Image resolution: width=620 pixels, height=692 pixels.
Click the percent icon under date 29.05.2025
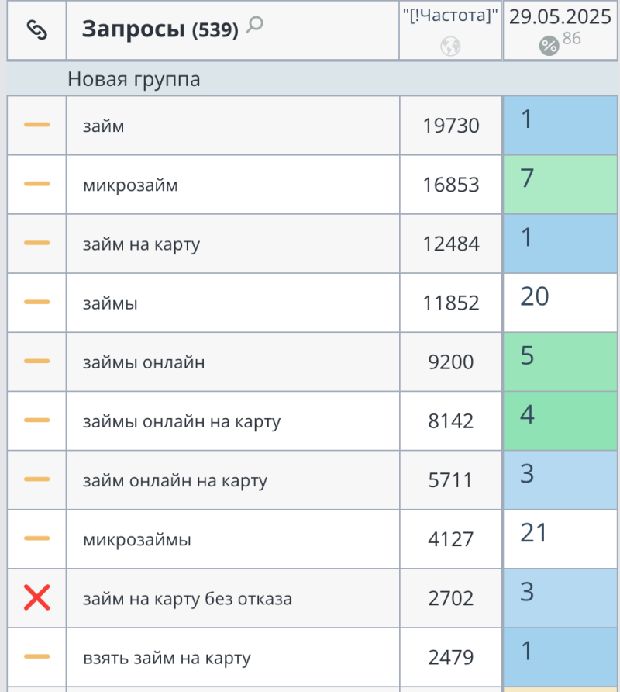click(x=549, y=46)
